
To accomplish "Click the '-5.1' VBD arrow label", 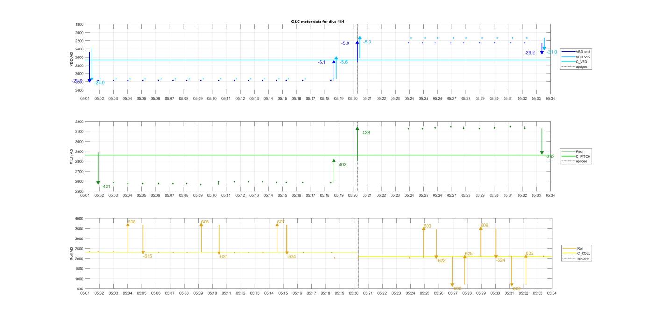I will coord(321,62).
